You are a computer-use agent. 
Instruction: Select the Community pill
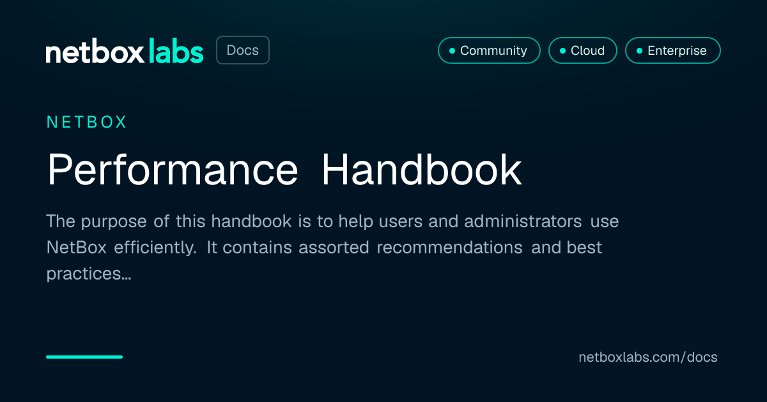489,50
